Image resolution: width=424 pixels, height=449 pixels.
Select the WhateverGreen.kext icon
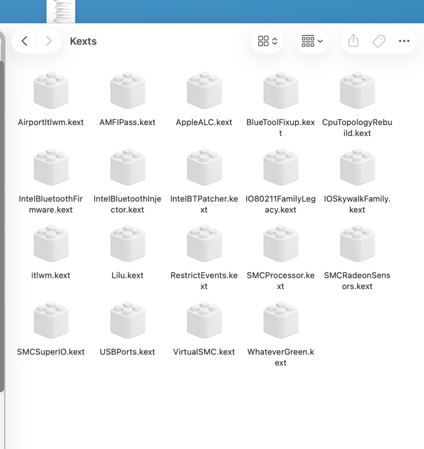[x=281, y=320]
